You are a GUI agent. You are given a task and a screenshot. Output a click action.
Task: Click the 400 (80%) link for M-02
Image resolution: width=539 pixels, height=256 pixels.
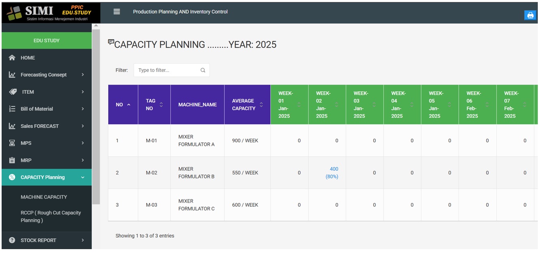click(332, 173)
